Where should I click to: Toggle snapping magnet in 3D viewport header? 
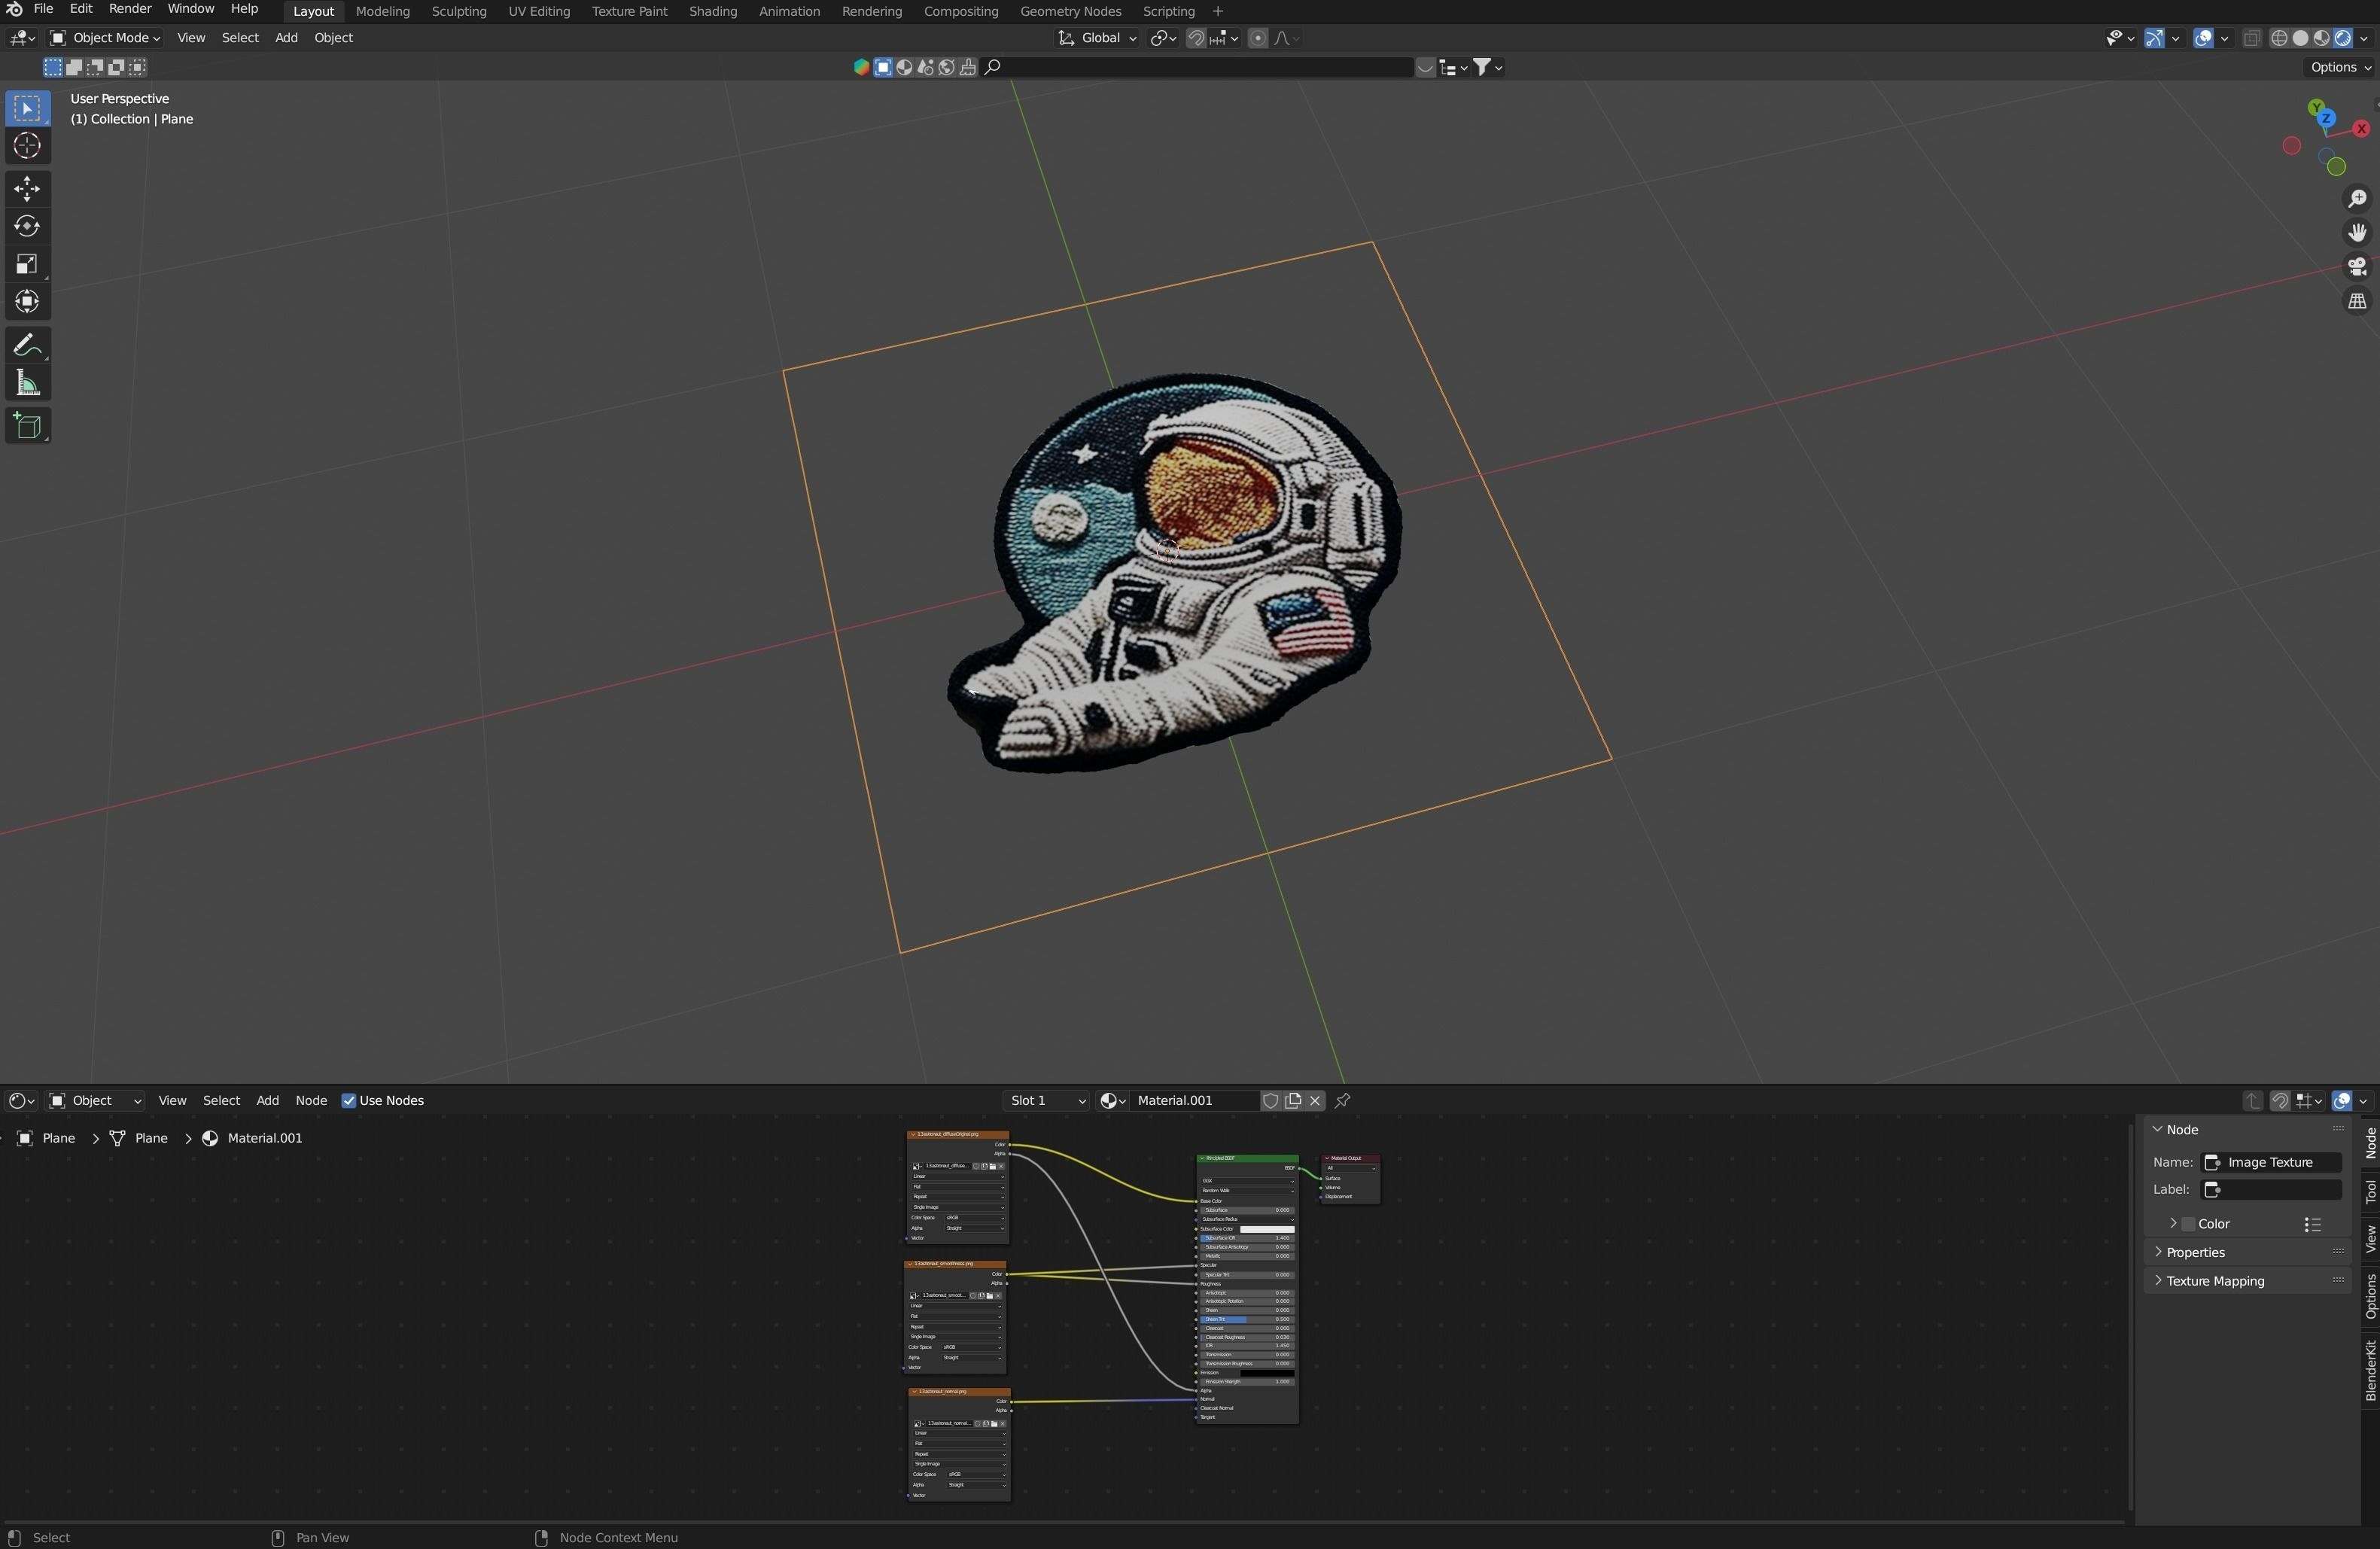(x=1196, y=38)
